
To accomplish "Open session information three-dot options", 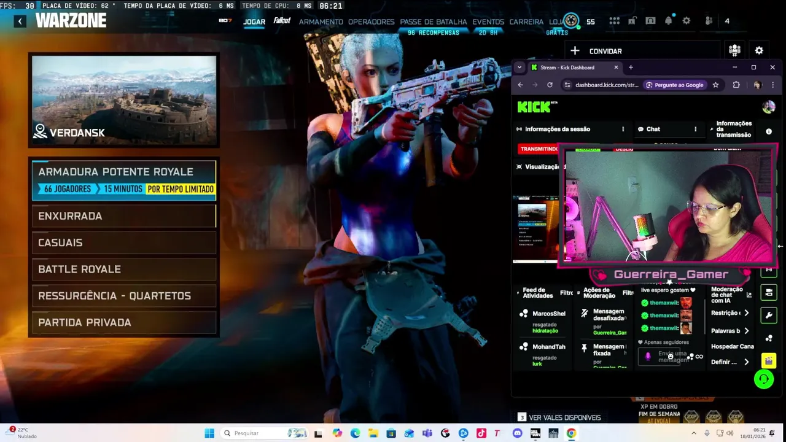I will pos(623,129).
